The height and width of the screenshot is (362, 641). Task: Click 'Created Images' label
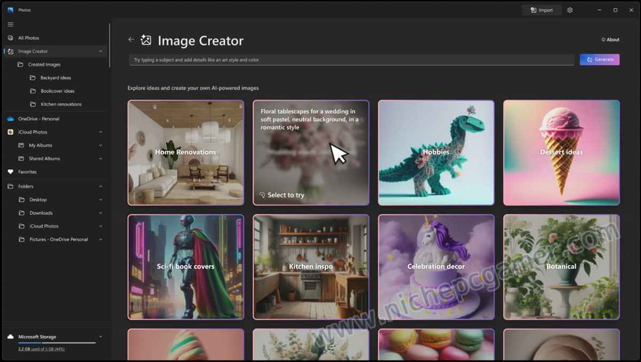44,65
